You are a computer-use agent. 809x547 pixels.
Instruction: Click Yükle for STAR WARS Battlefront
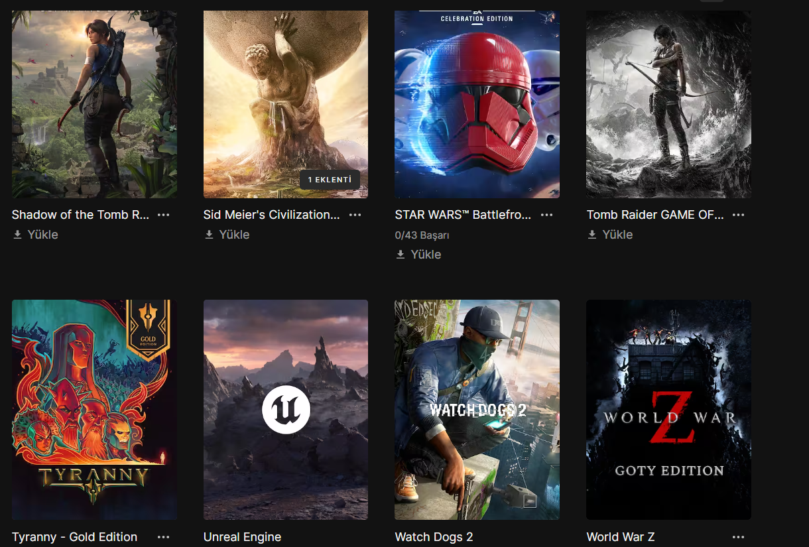pyautogui.click(x=426, y=255)
